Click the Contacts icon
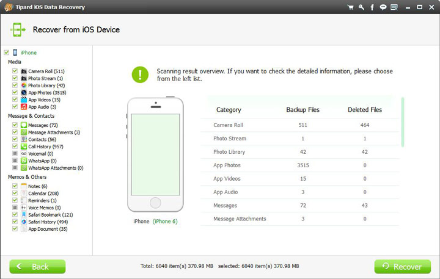The width and height of the screenshot is (440, 279). click(x=24, y=139)
